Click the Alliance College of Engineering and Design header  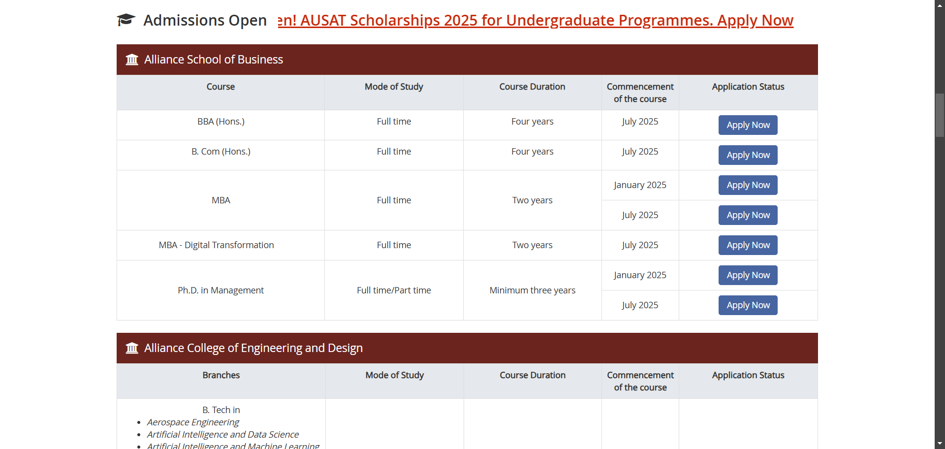467,348
